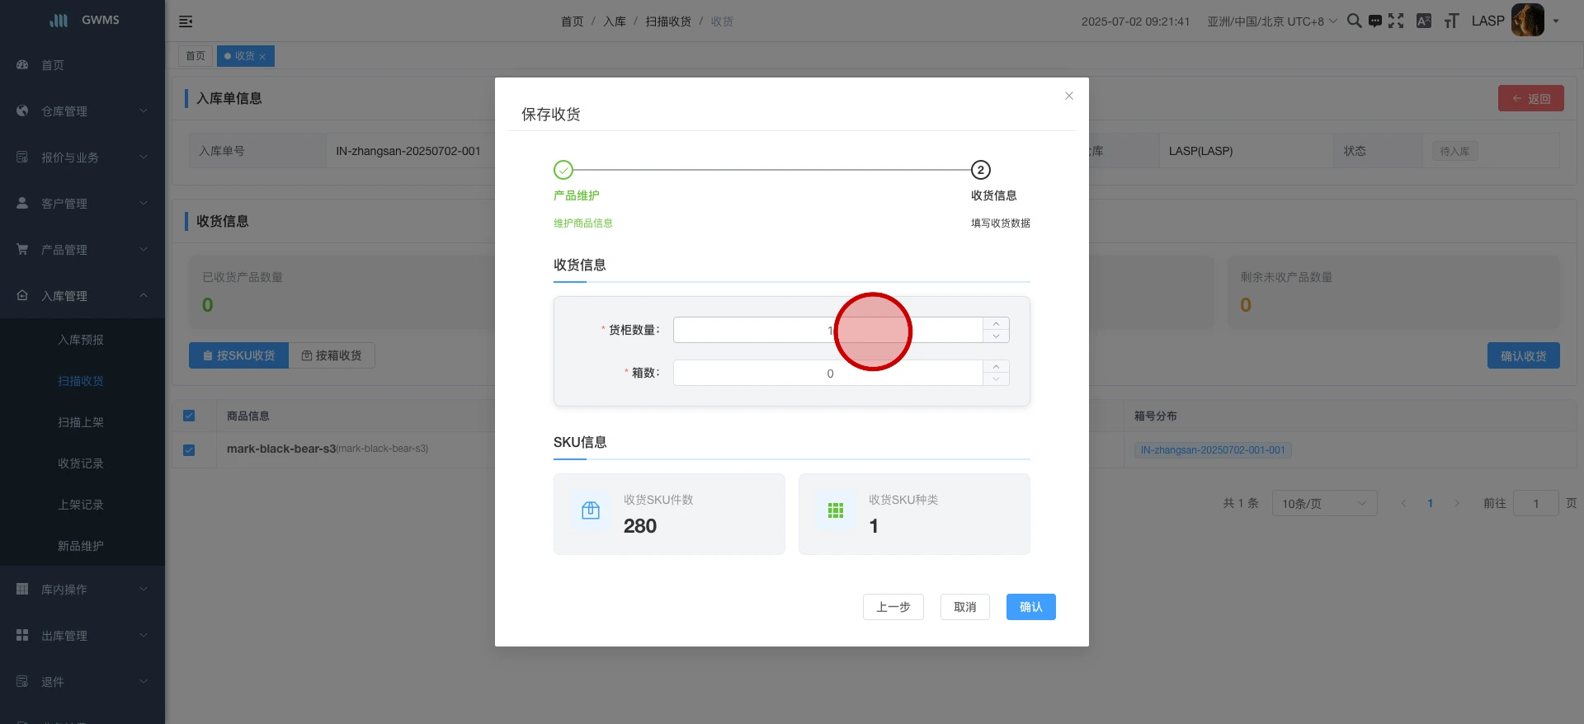Click the 产品维护 step indicator circle
The image size is (1584, 724).
point(563,170)
